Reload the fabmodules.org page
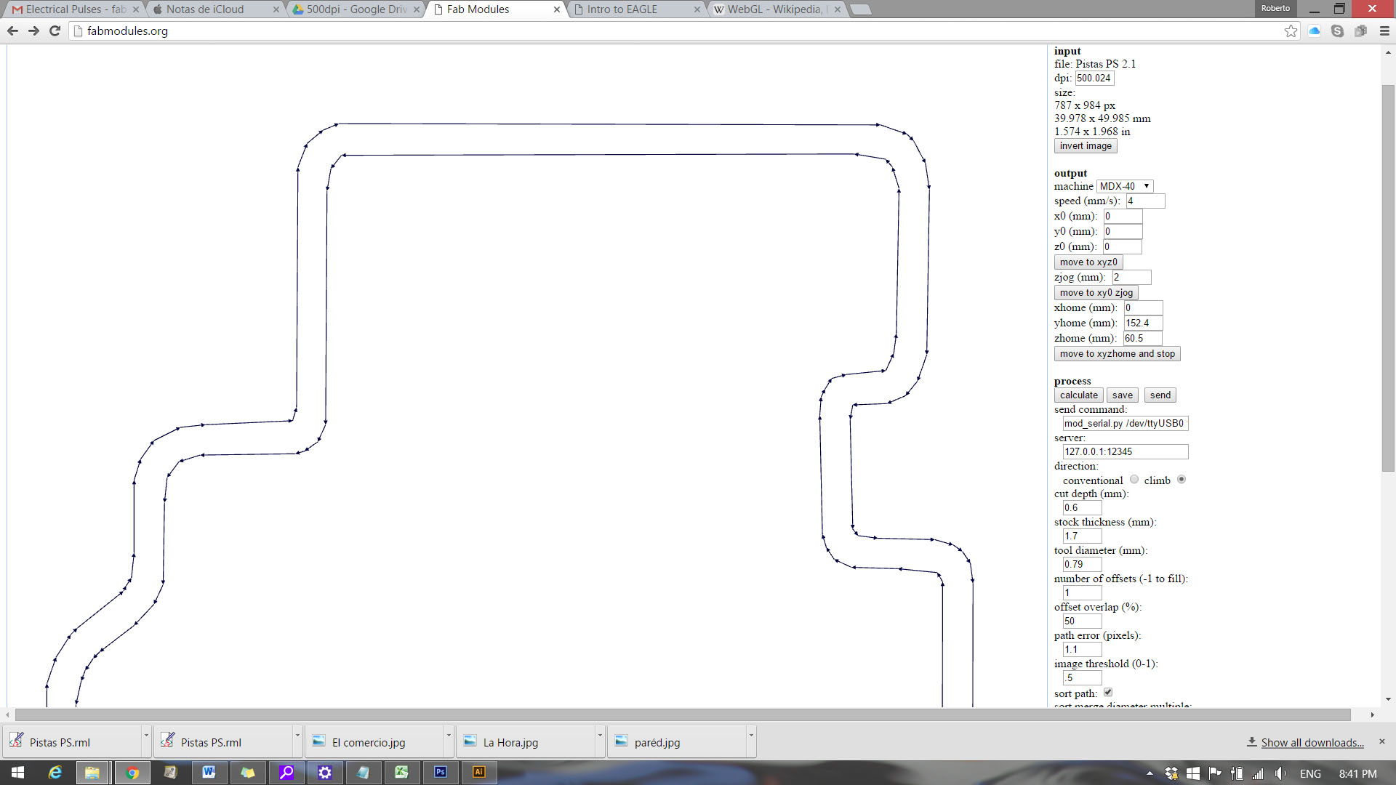Screen dimensions: 1396x785 (x=55, y=31)
